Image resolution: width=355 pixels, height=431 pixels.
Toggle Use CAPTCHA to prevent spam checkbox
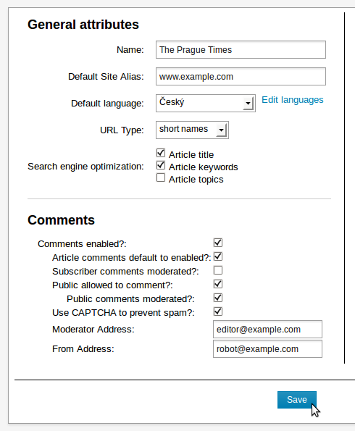tap(218, 311)
